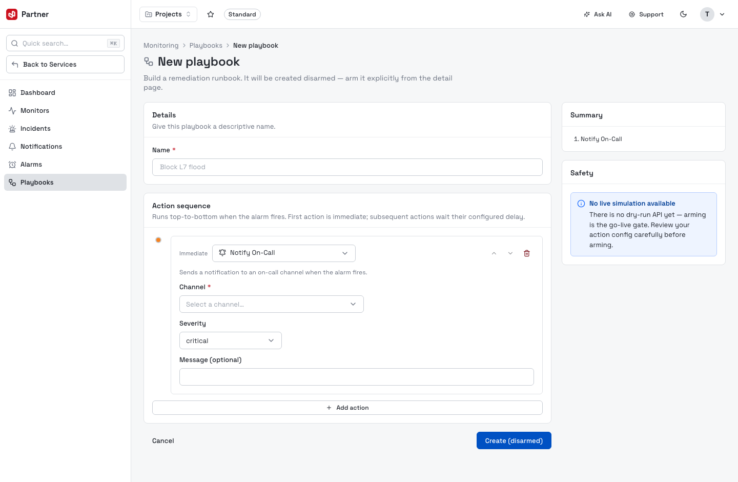Screen dimensions: 738x482
Task: Click 'No live simulation available' heading
Action: coord(632,204)
